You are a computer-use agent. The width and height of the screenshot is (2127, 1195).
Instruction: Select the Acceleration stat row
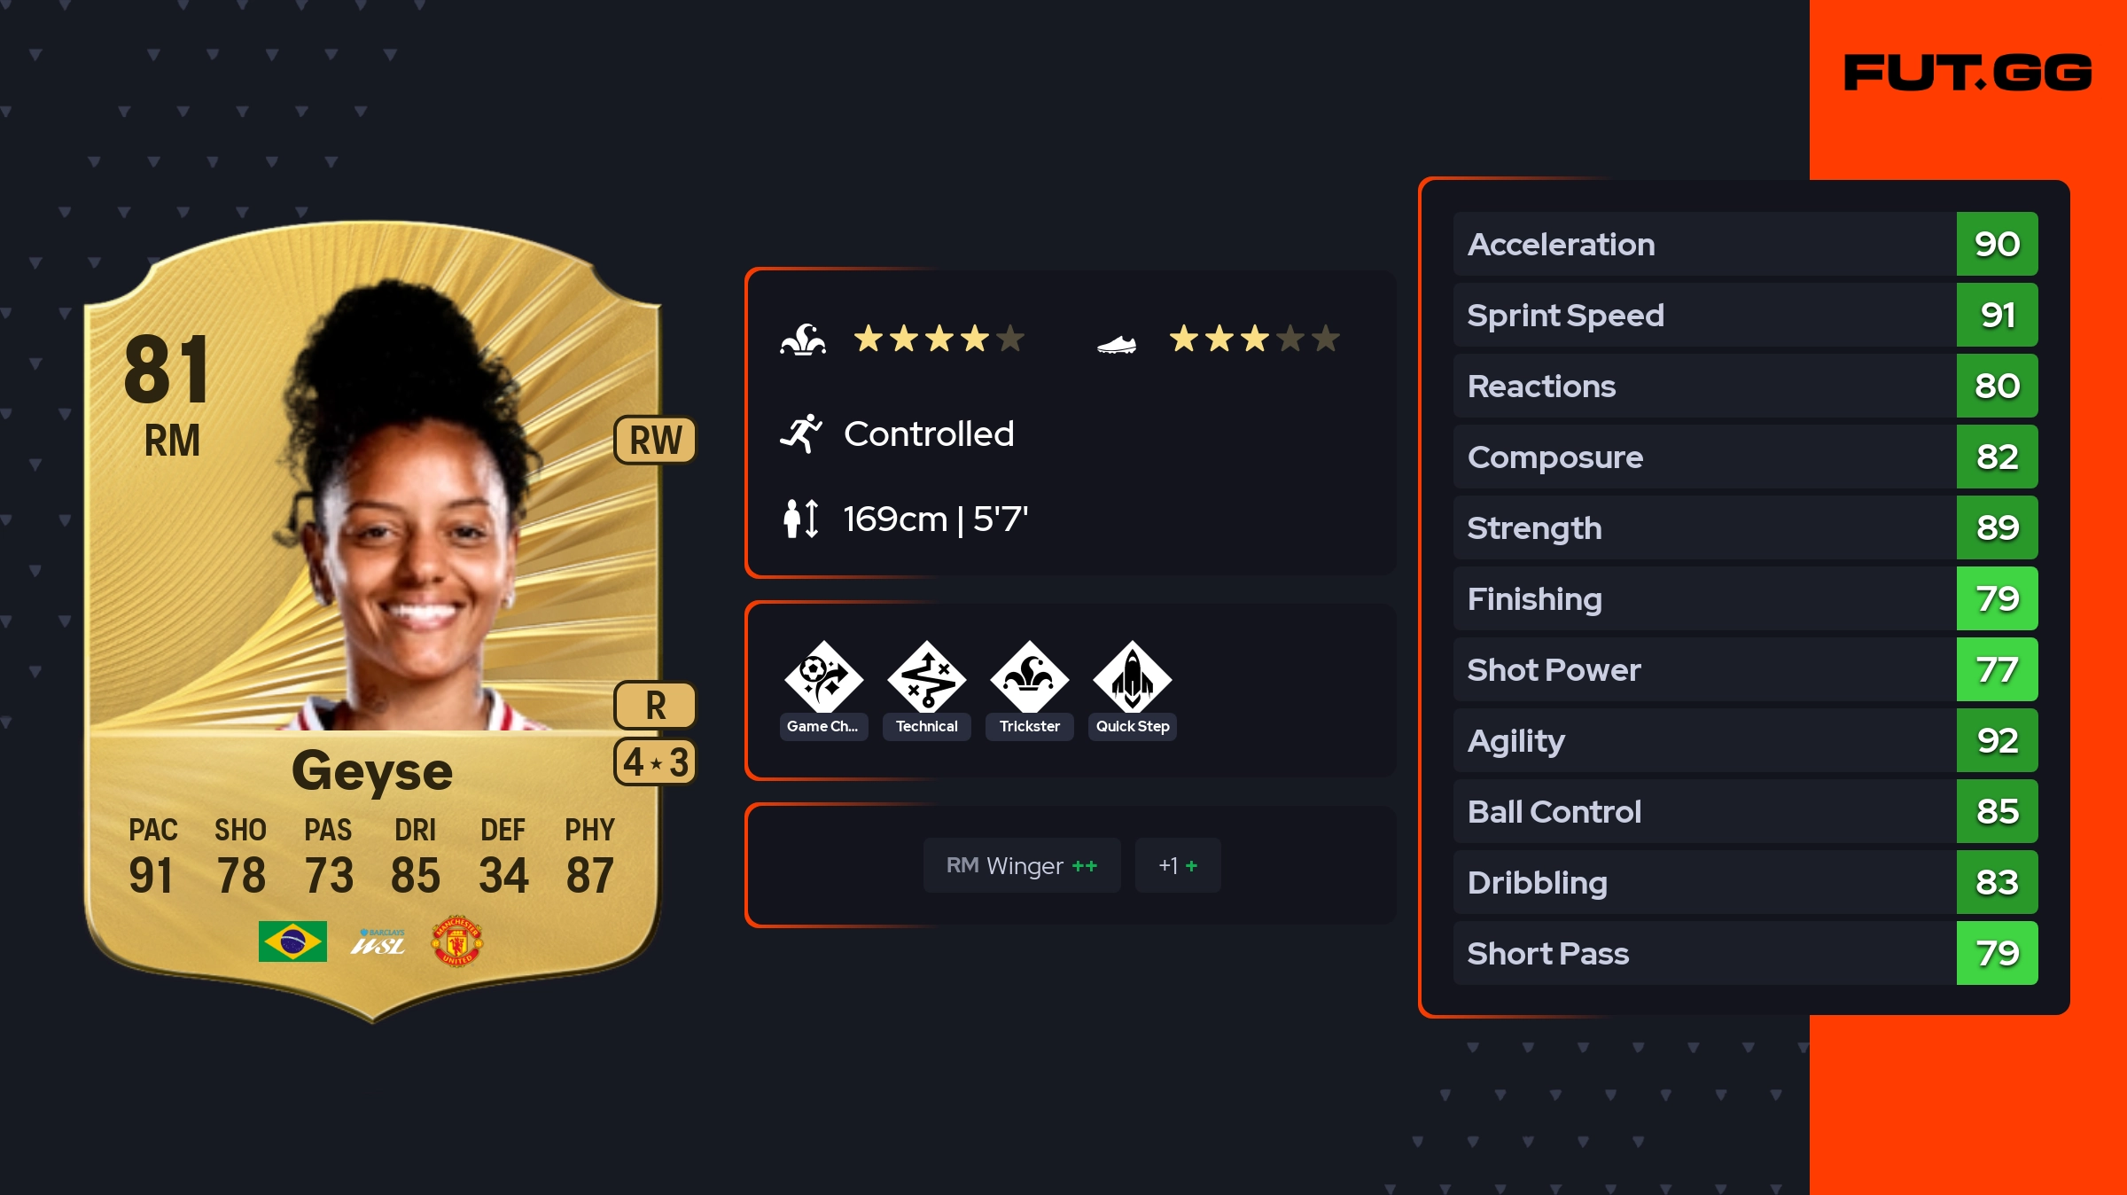pos(1746,244)
